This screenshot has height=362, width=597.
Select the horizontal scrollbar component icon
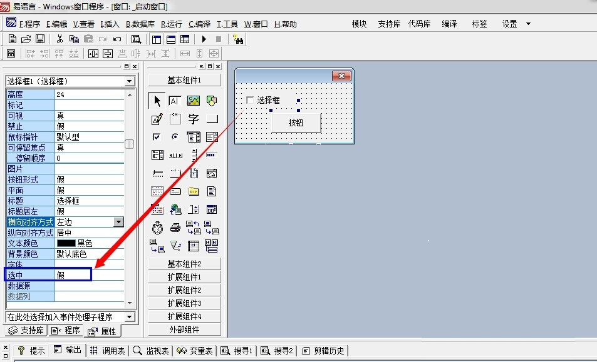(x=175, y=155)
